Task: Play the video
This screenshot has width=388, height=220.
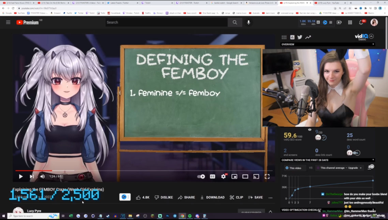Action: pos(21,176)
